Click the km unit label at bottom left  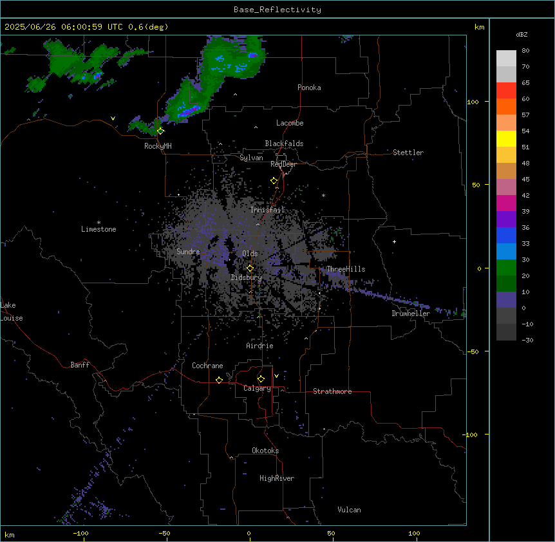(x=10, y=534)
